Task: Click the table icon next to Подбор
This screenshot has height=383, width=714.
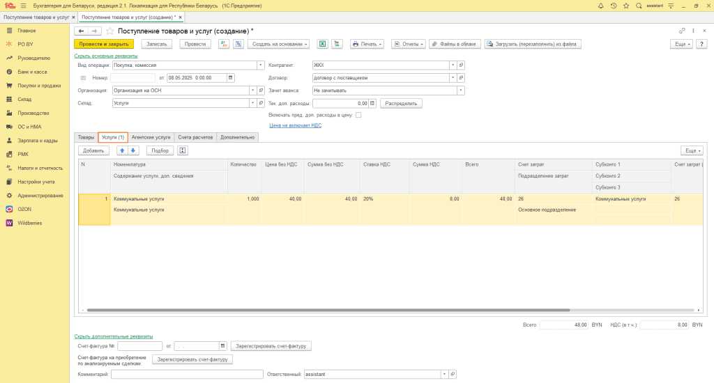Action: [x=183, y=150]
